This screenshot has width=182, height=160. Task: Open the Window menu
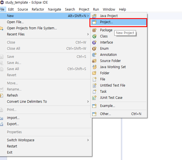pos(109,9)
